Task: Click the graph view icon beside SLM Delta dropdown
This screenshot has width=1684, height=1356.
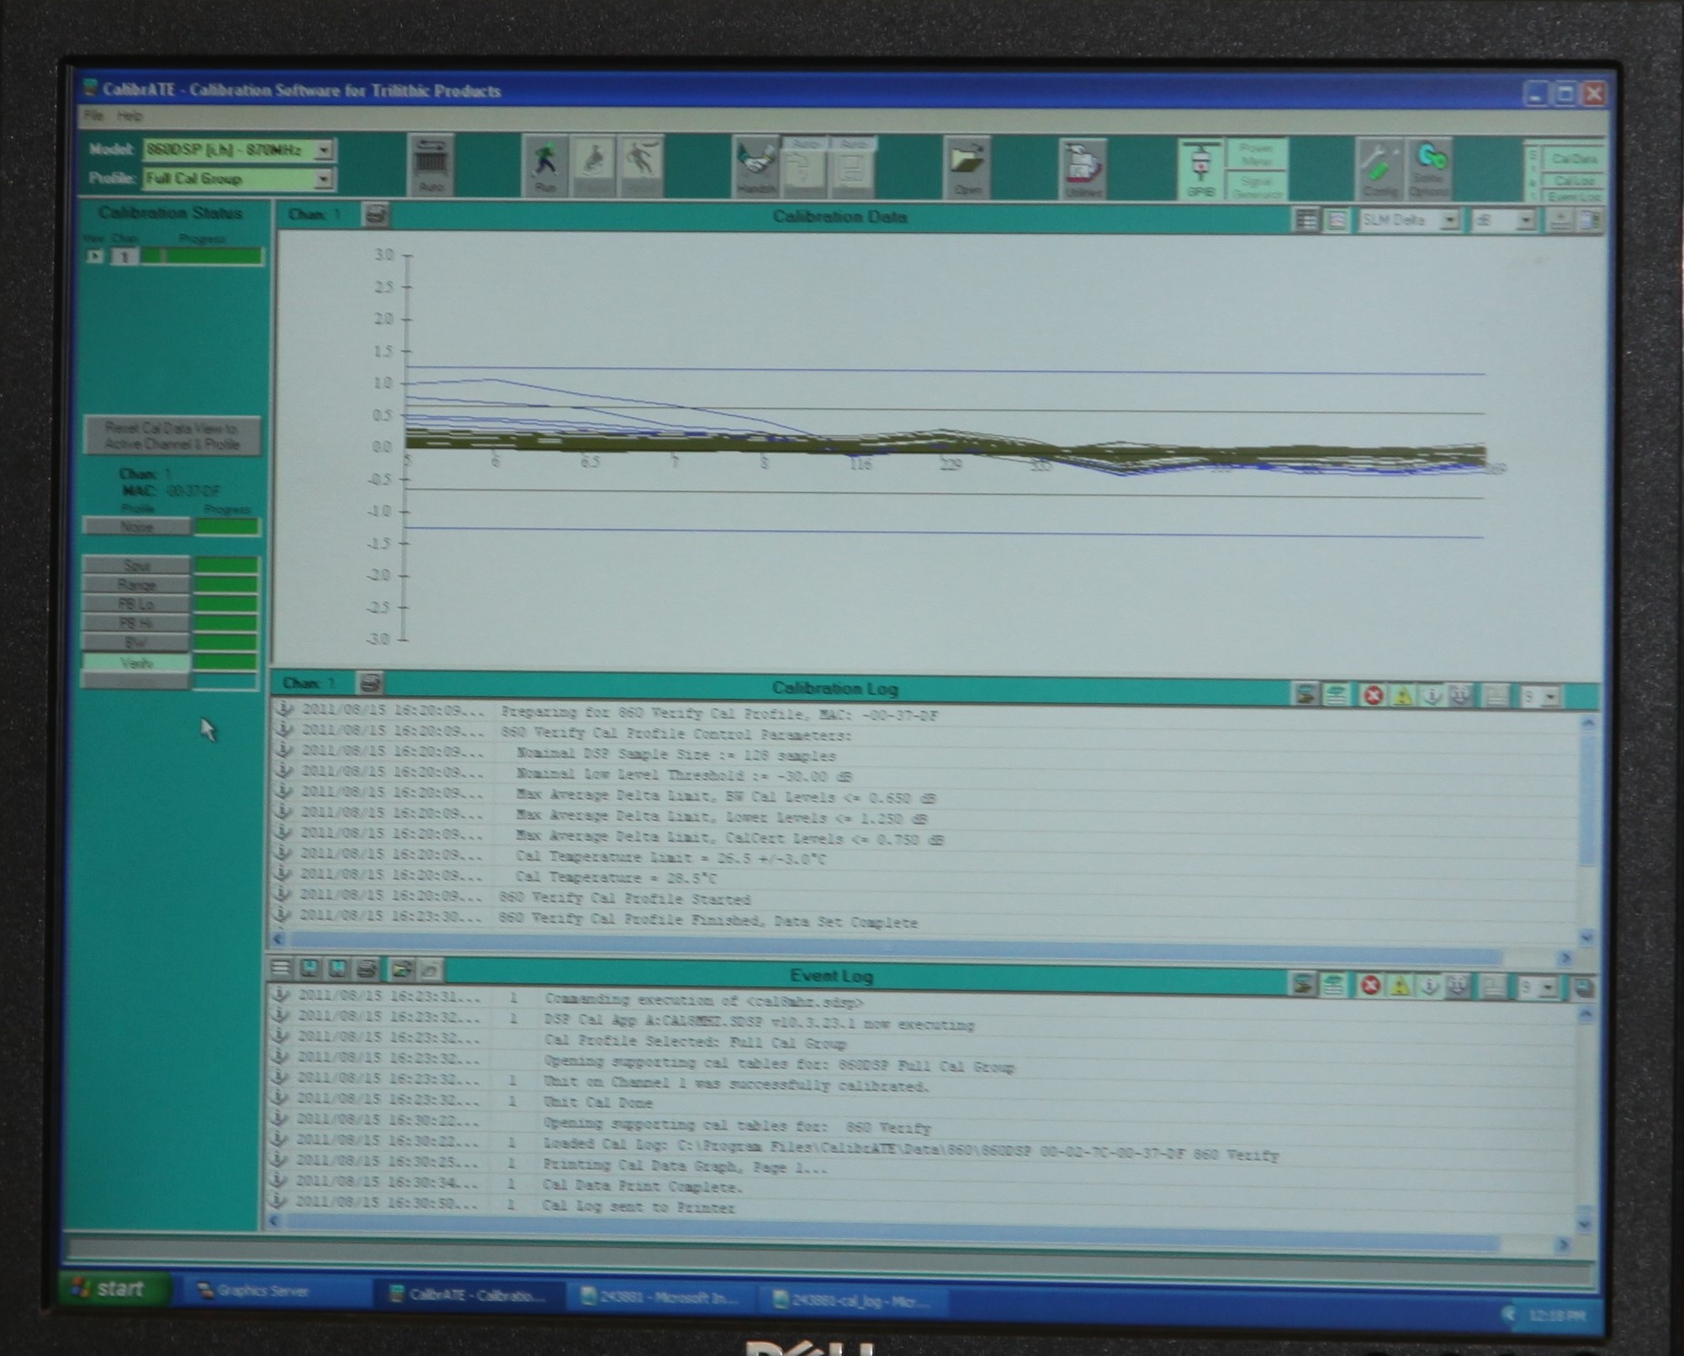Action: 1337,220
